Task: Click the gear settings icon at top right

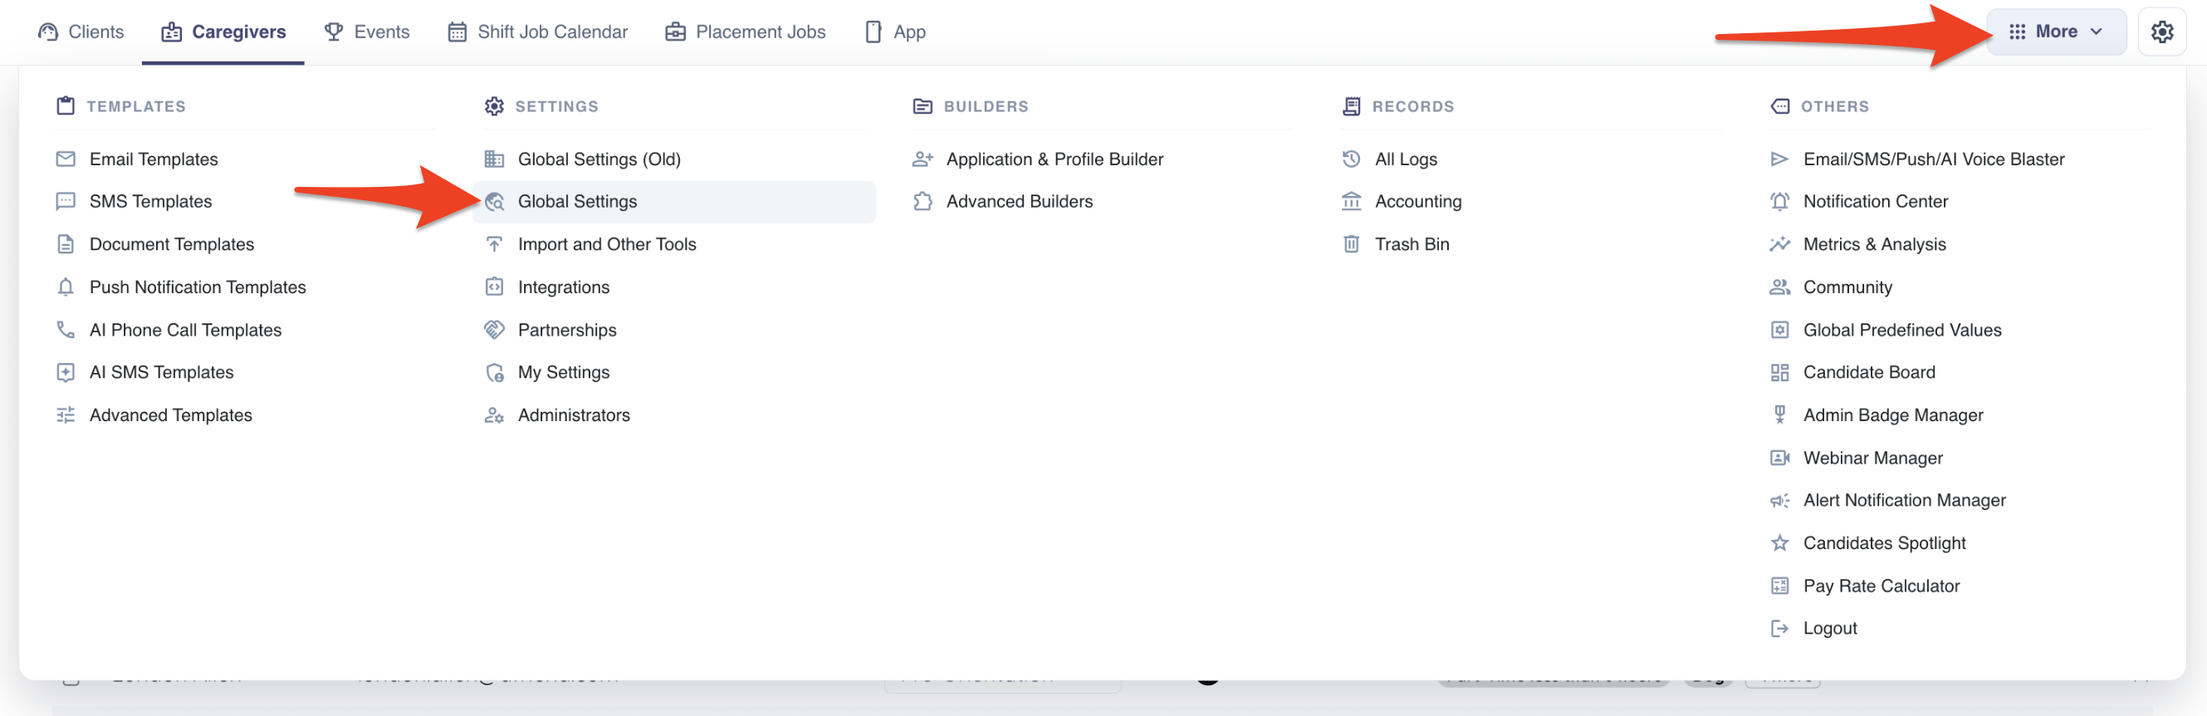Action: 2161,32
